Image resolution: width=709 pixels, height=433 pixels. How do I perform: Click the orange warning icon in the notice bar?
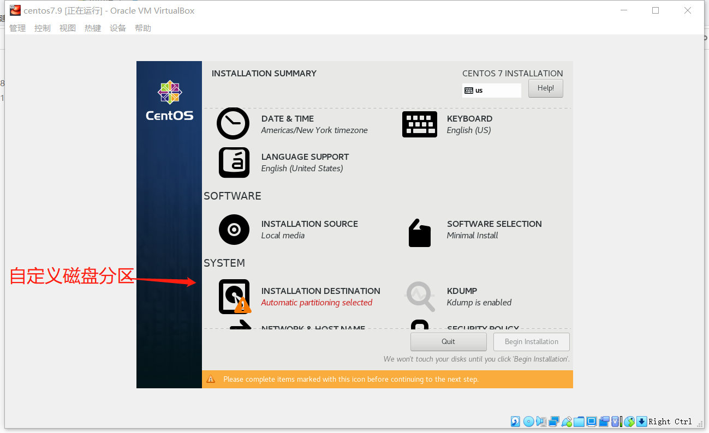[x=211, y=379]
